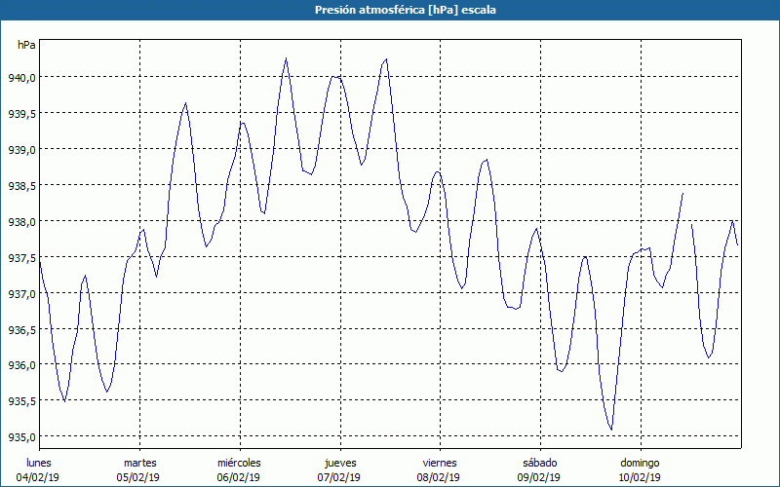Click the 'hPa' axis unit label
The height and width of the screenshot is (487, 780).
(x=26, y=45)
